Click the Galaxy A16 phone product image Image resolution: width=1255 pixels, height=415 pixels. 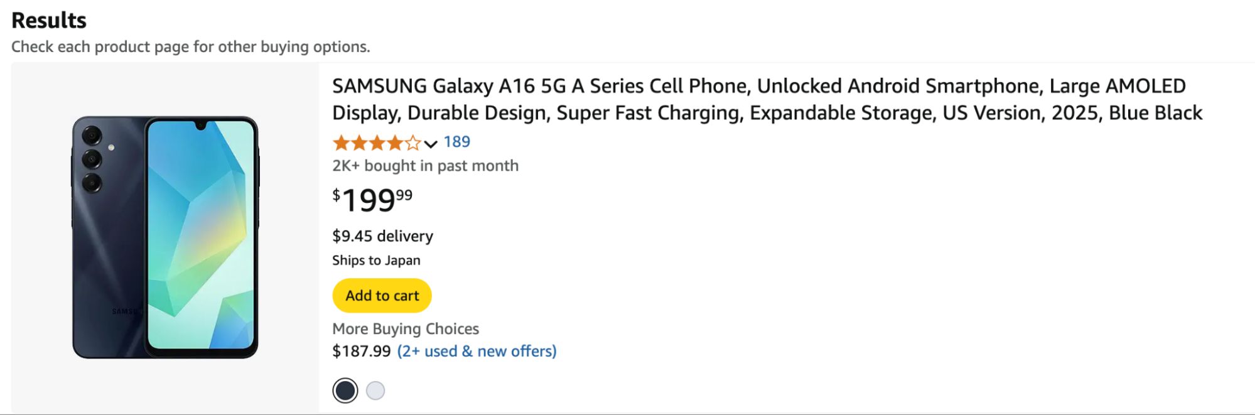tap(165, 237)
